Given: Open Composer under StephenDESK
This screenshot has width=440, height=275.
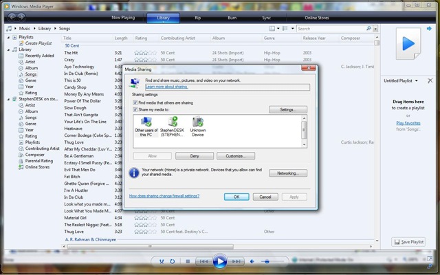Looking at the screenshot, I should tap(34, 155).
